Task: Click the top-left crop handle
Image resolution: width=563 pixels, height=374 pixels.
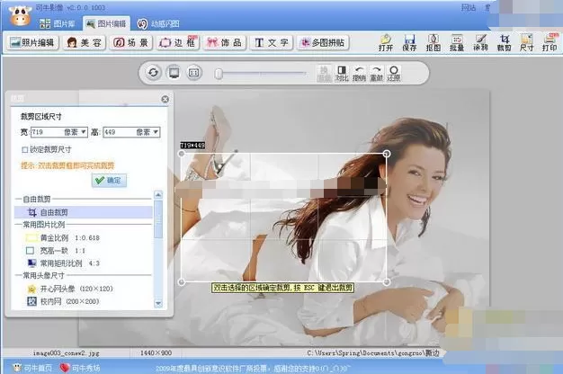Action: coord(182,154)
